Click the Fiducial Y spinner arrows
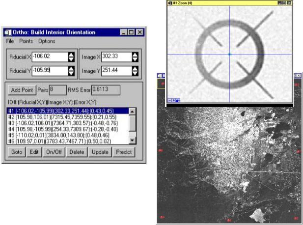Screen dimensions: 303x225 tap(71, 71)
